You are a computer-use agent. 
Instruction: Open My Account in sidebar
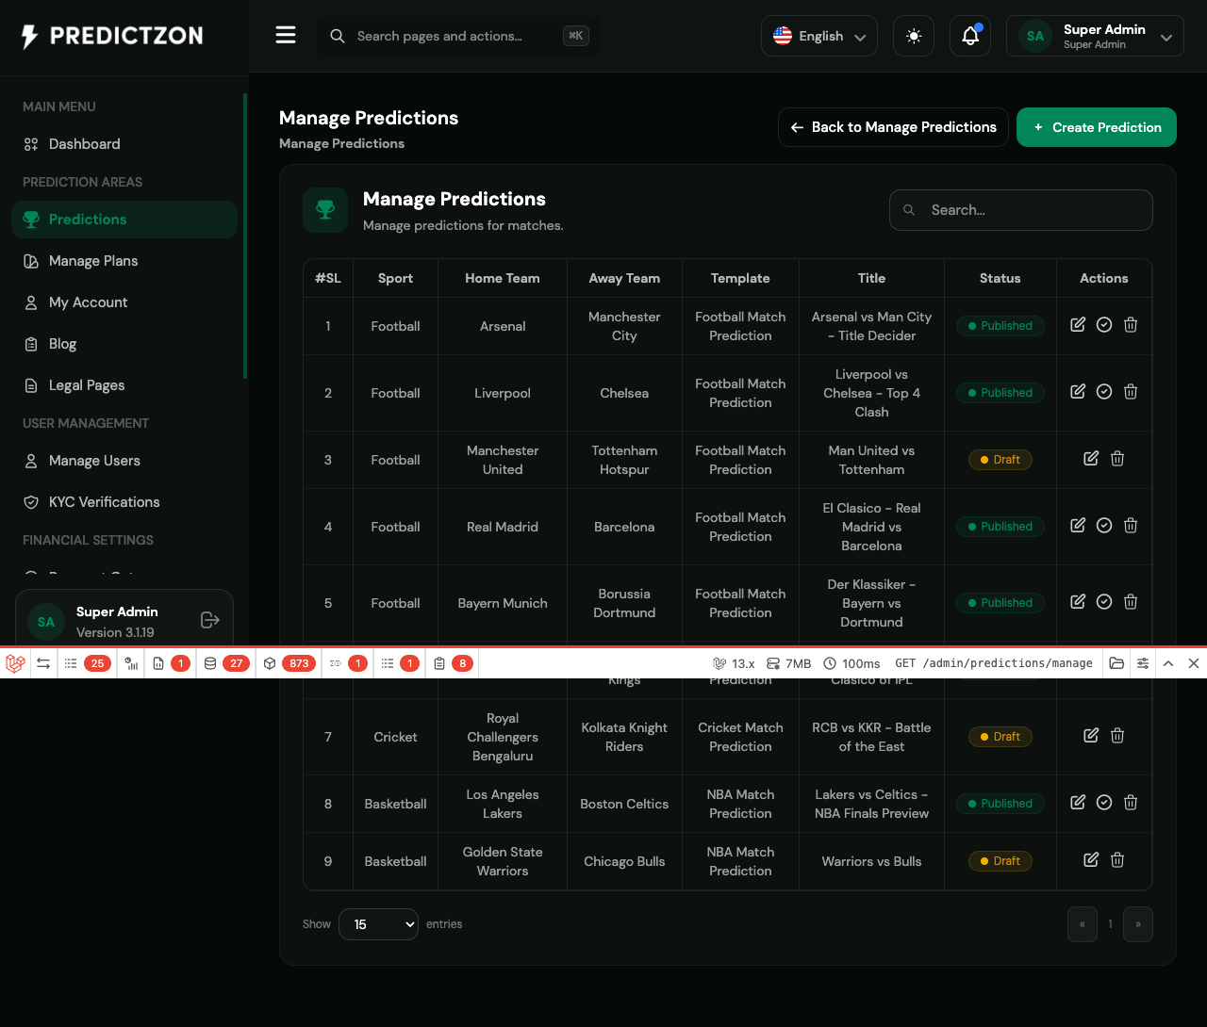[124, 302]
